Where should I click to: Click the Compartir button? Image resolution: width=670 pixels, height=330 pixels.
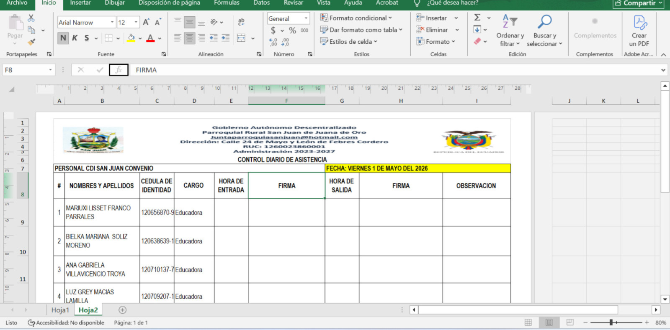point(639,3)
